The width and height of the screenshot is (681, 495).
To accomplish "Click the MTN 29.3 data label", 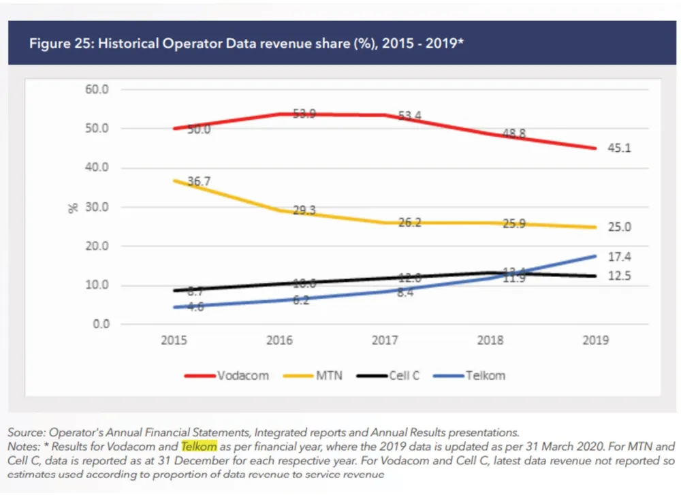I will [x=304, y=210].
